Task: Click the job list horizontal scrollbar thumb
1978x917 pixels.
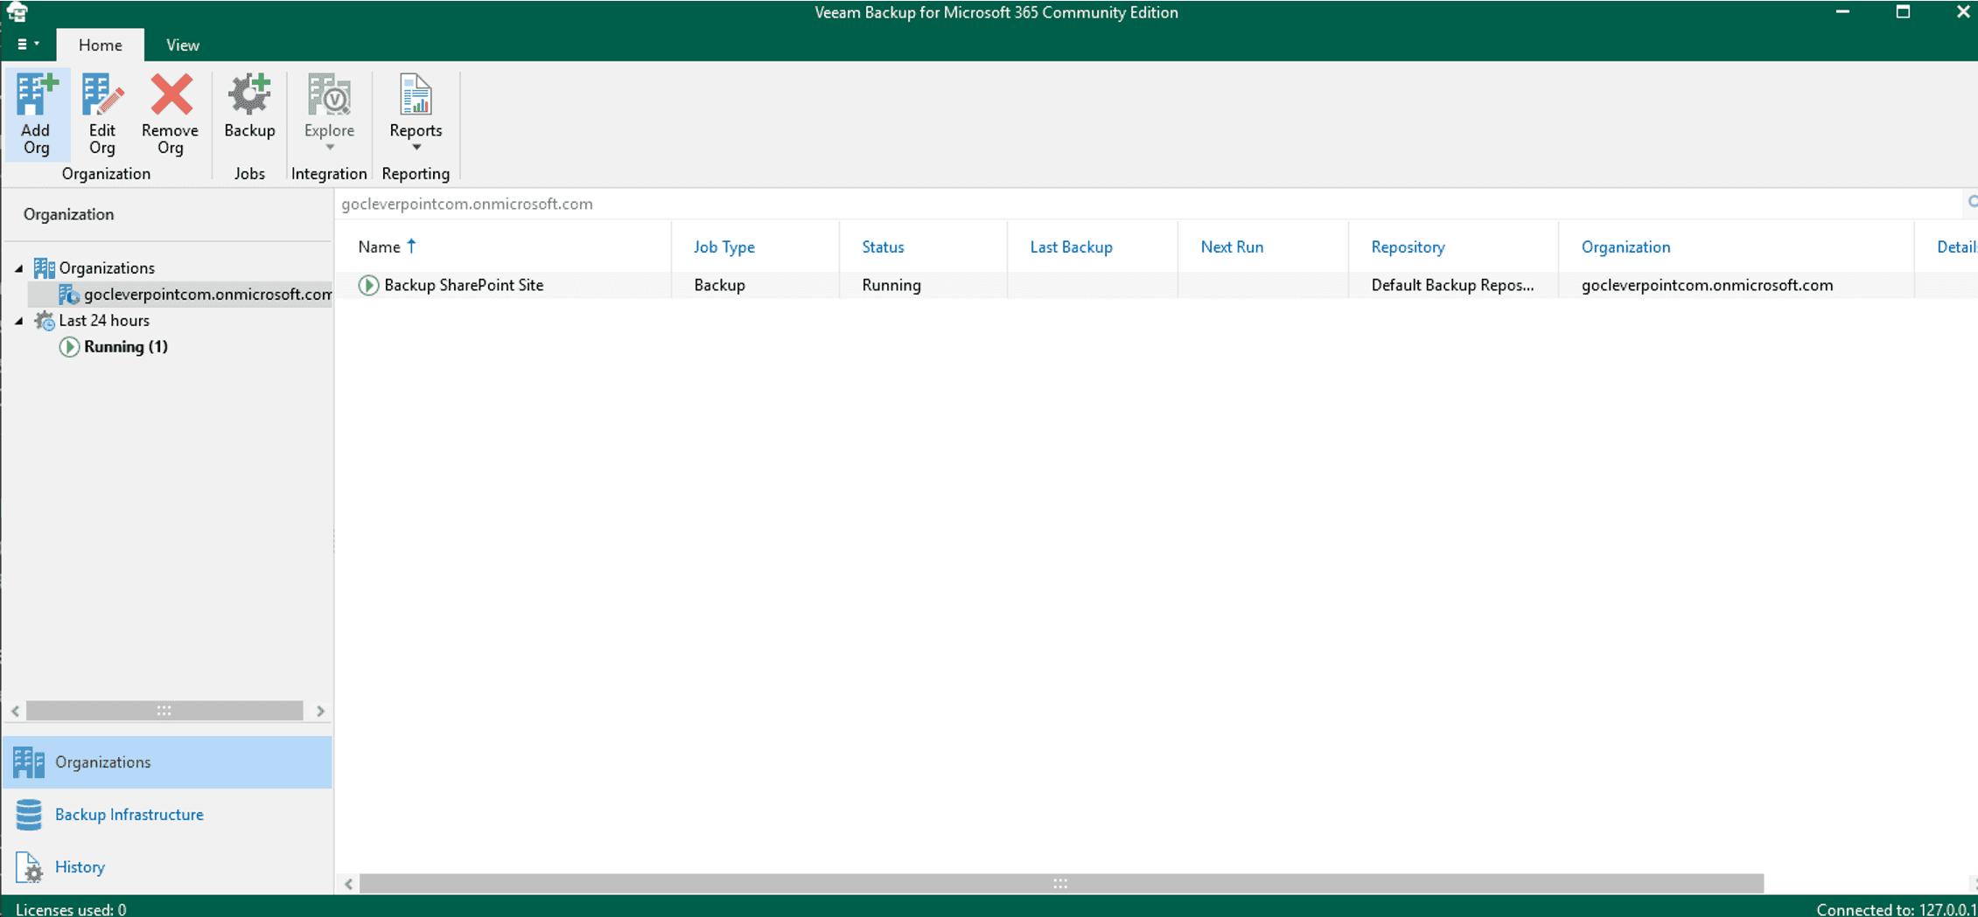Action: point(1061,884)
